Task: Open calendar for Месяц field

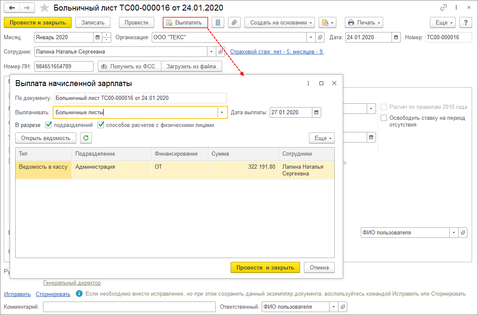Action: 97,37
